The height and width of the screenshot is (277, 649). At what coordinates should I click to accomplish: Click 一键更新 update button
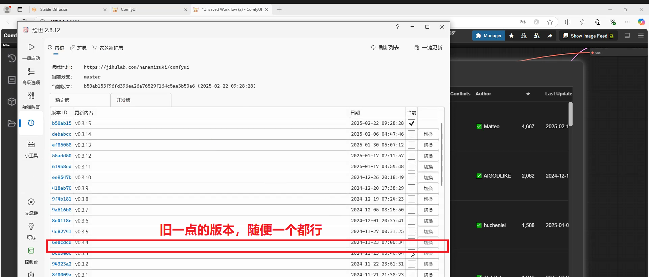(x=428, y=48)
